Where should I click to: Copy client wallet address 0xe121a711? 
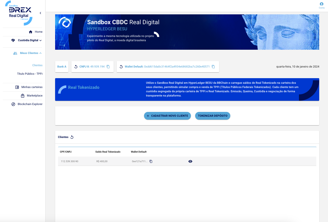151,161
